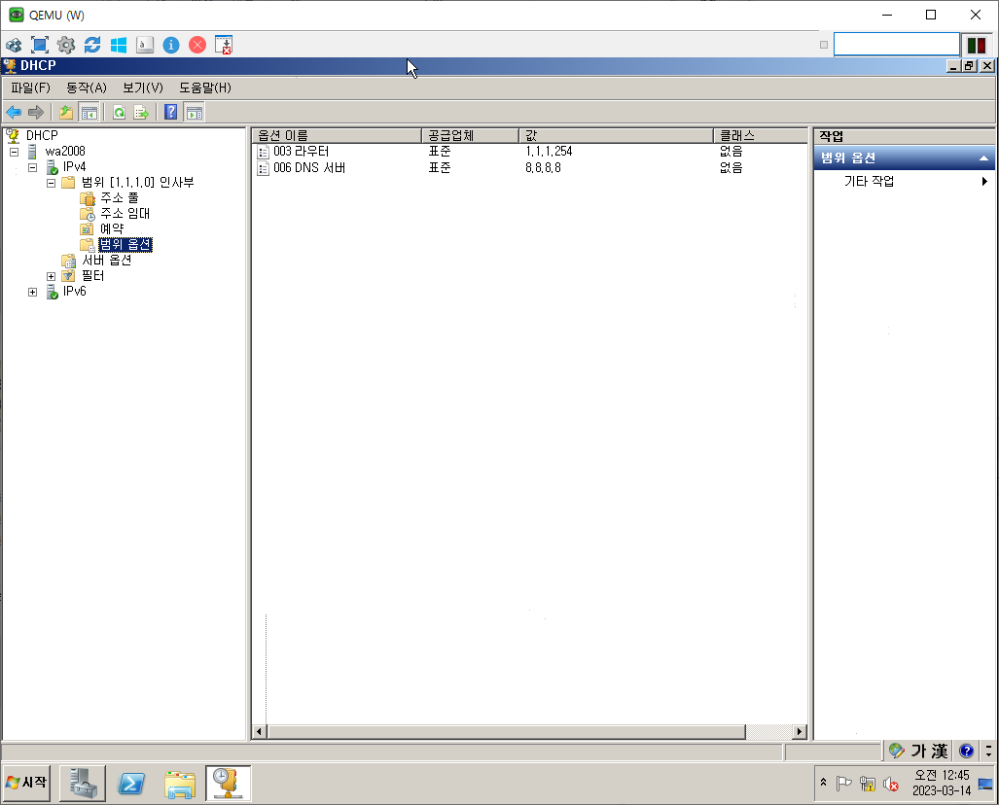999x805 pixels.
Task: Click the network tray icon with warning
Action: (867, 784)
